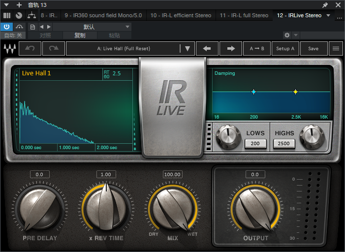The width and height of the screenshot is (345, 252).
Task: Click the three-bars channel view icon
Action: tap(7, 15)
